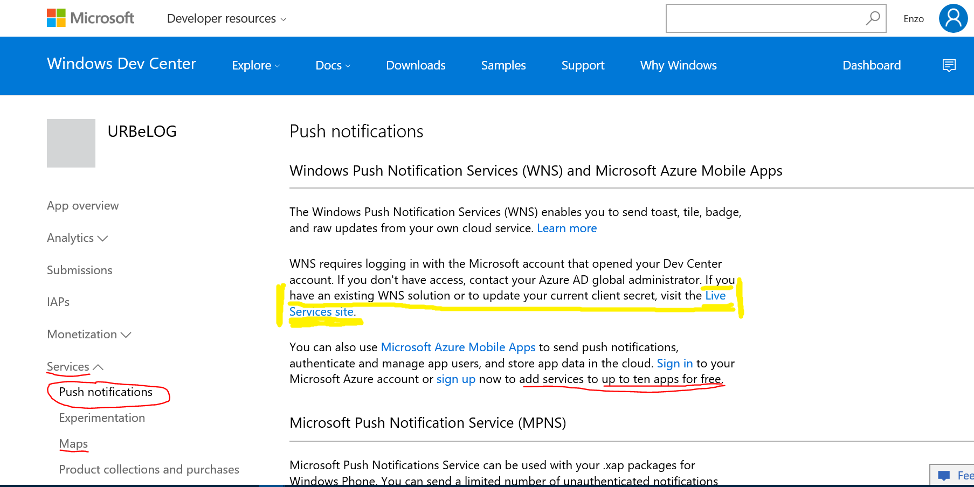Open the Explore dropdown menu

coord(255,66)
